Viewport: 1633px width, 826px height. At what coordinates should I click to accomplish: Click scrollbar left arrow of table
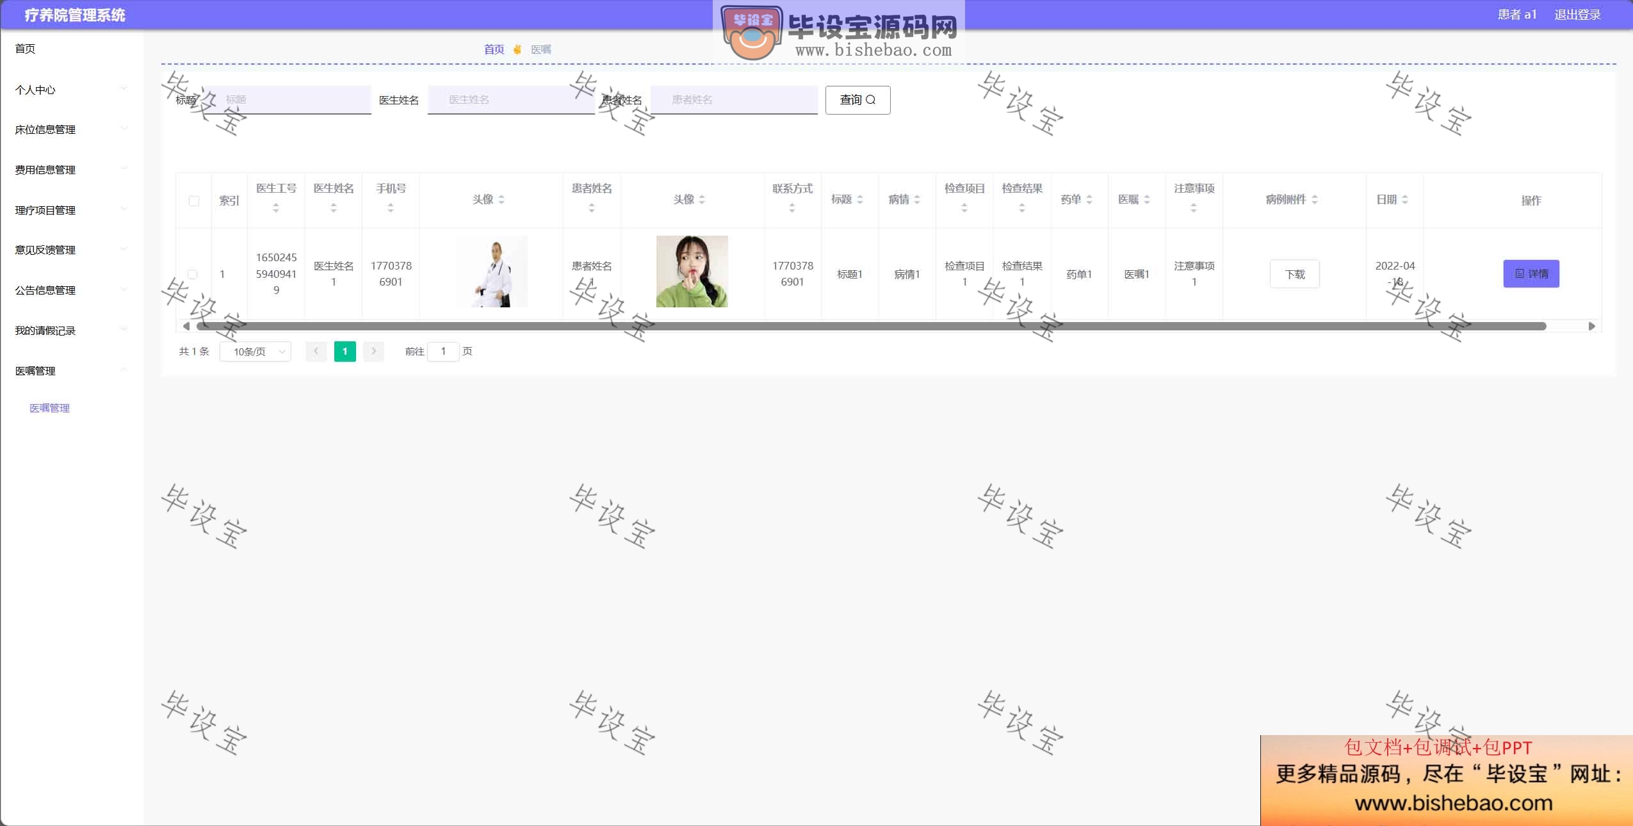[x=186, y=327]
